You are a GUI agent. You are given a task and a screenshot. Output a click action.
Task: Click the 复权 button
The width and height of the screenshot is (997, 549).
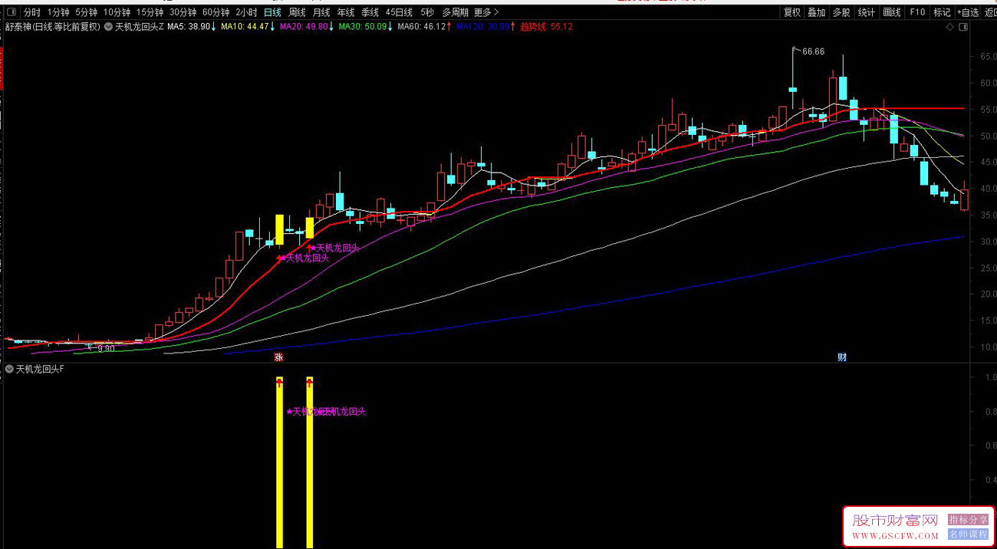pyautogui.click(x=792, y=12)
